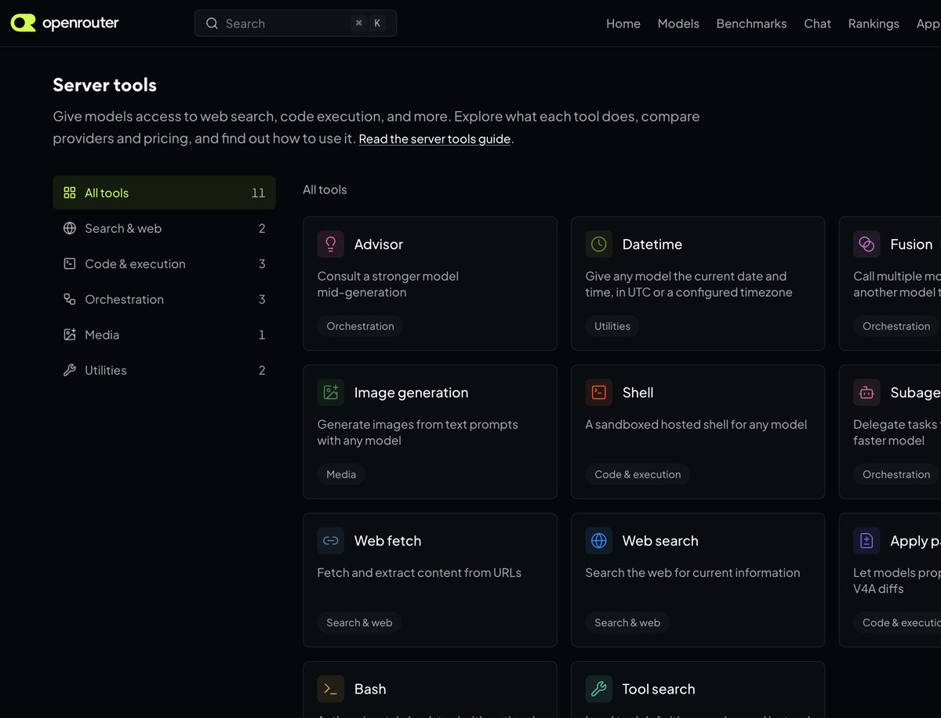This screenshot has width=941, height=718.
Task: Click the Image generation card icon
Action: (331, 392)
